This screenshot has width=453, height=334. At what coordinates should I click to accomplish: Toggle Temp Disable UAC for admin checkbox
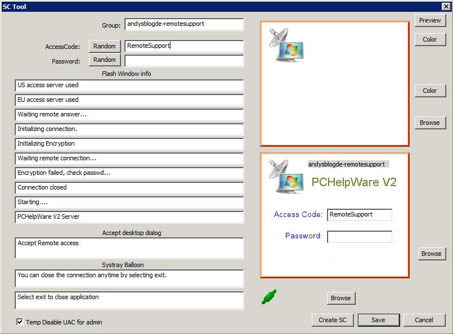pyautogui.click(x=20, y=322)
